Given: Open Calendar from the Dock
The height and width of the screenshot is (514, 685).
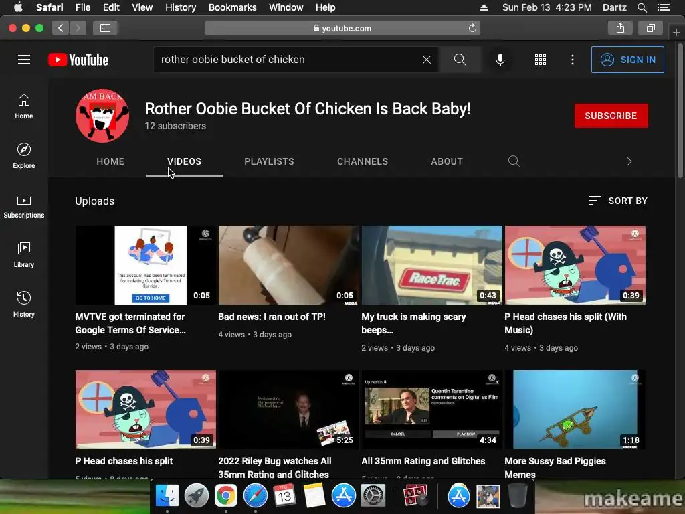Looking at the screenshot, I should pos(284,496).
